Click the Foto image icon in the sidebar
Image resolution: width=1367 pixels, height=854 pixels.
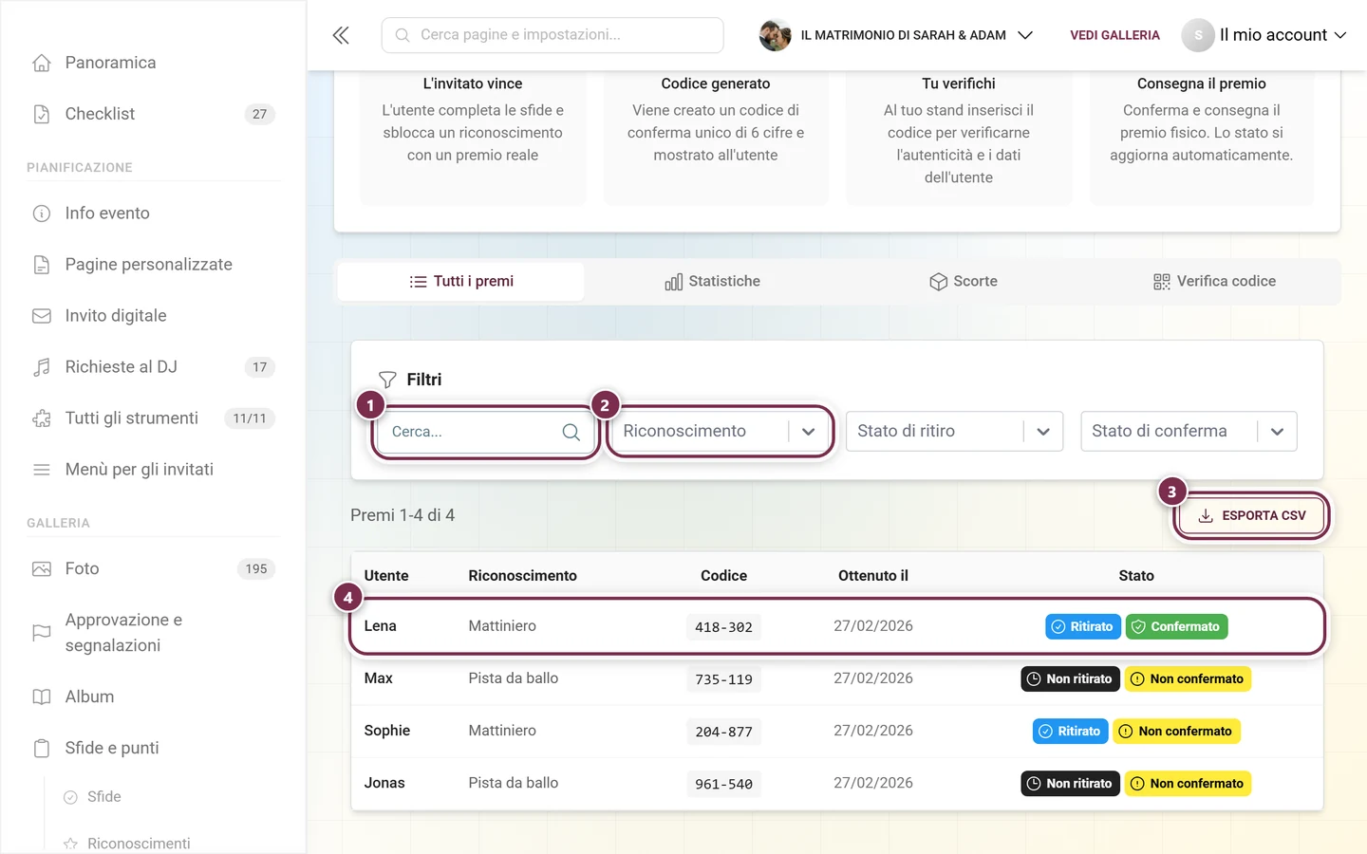click(x=42, y=569)
